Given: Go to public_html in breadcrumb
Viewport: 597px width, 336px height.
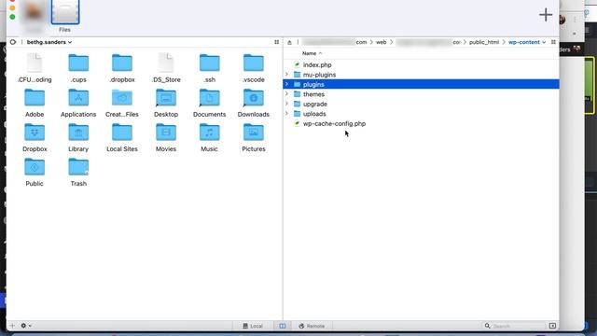Looking at the screenshot, I should (x=484, y=42).
